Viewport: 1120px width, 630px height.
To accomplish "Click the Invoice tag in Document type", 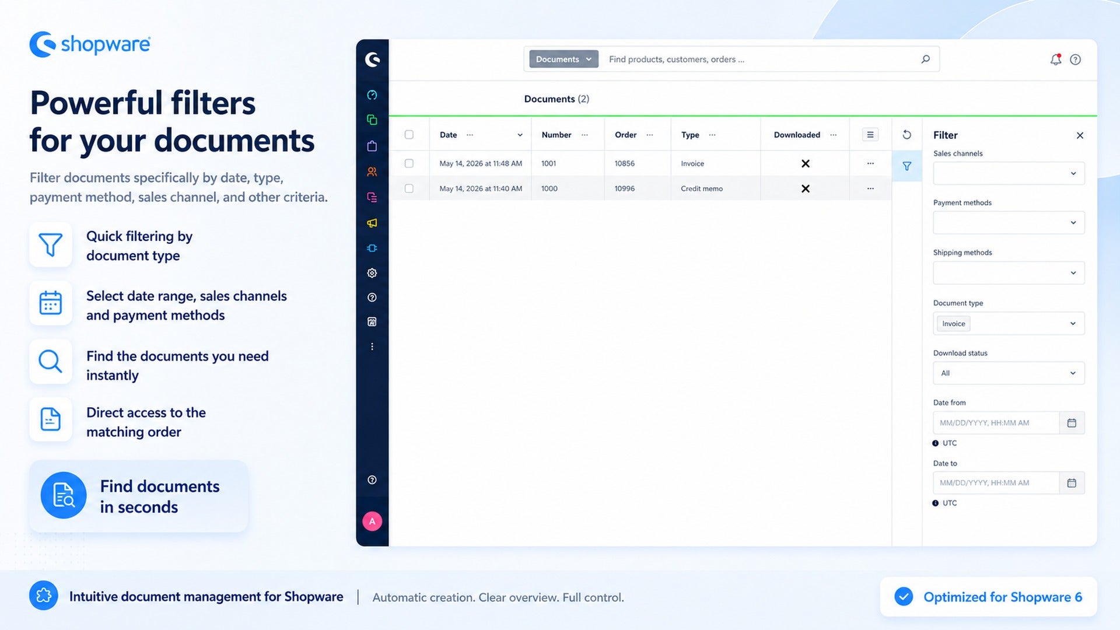I will [954, 324].
